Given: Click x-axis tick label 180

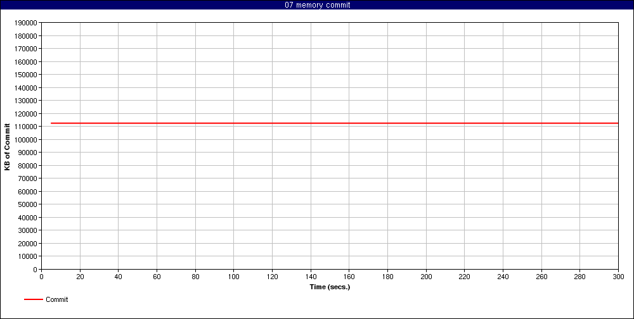Looking at the screenshot, I should (388, 277).
